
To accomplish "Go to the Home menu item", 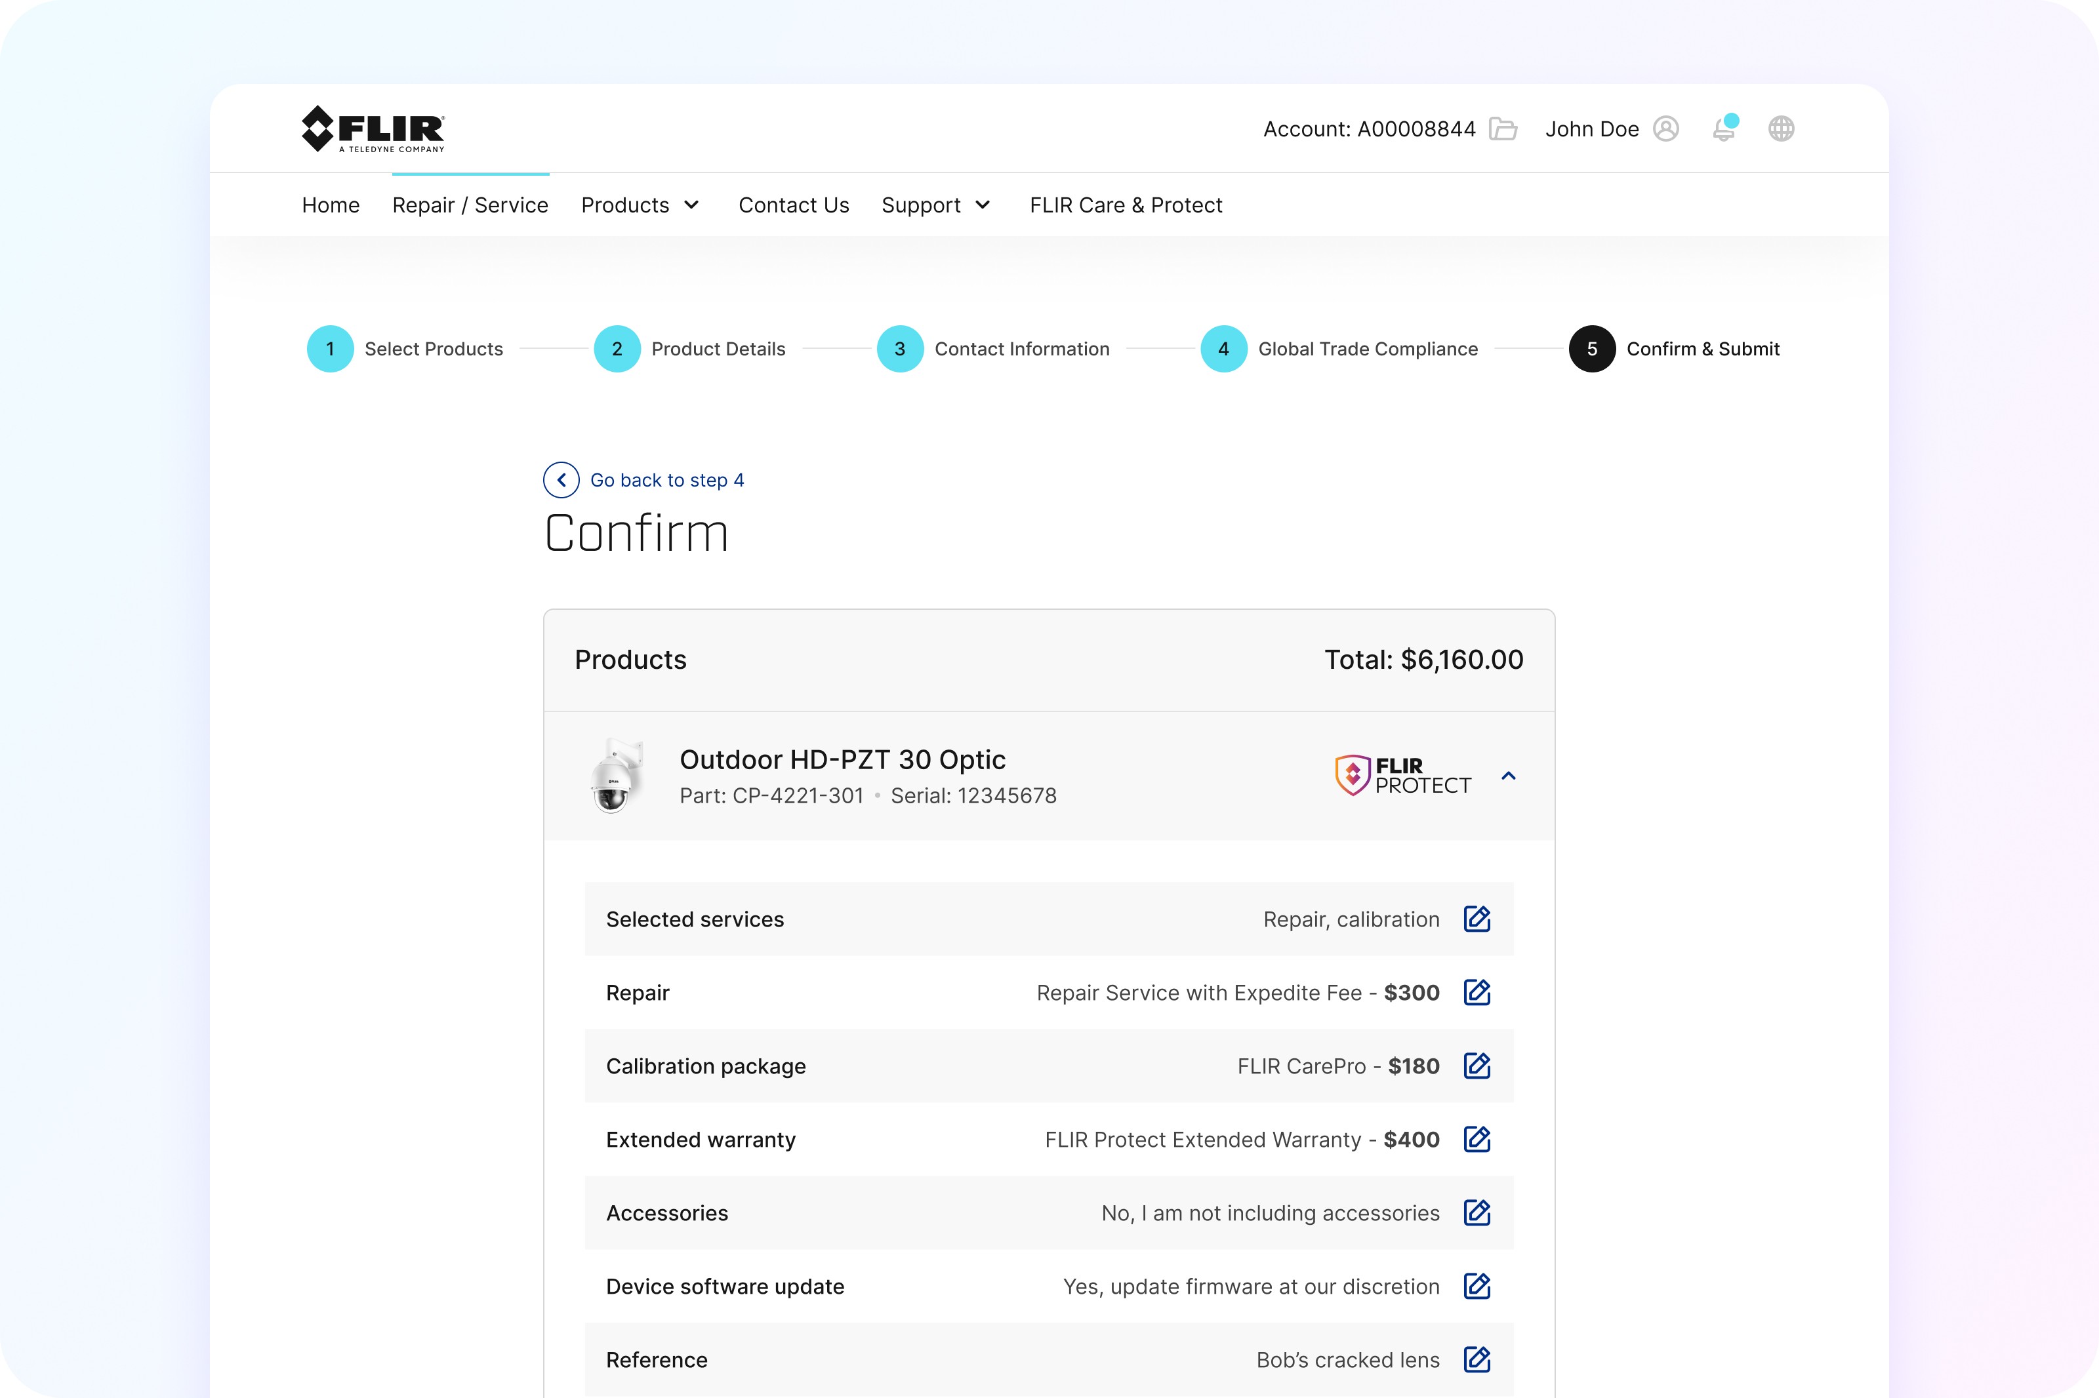I will pyautogui.click(x=331, y=205).
